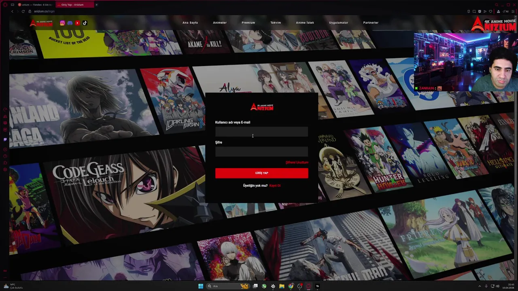Select the 'Giriş Yap - Anizium' browser tab

coord(74,5)
